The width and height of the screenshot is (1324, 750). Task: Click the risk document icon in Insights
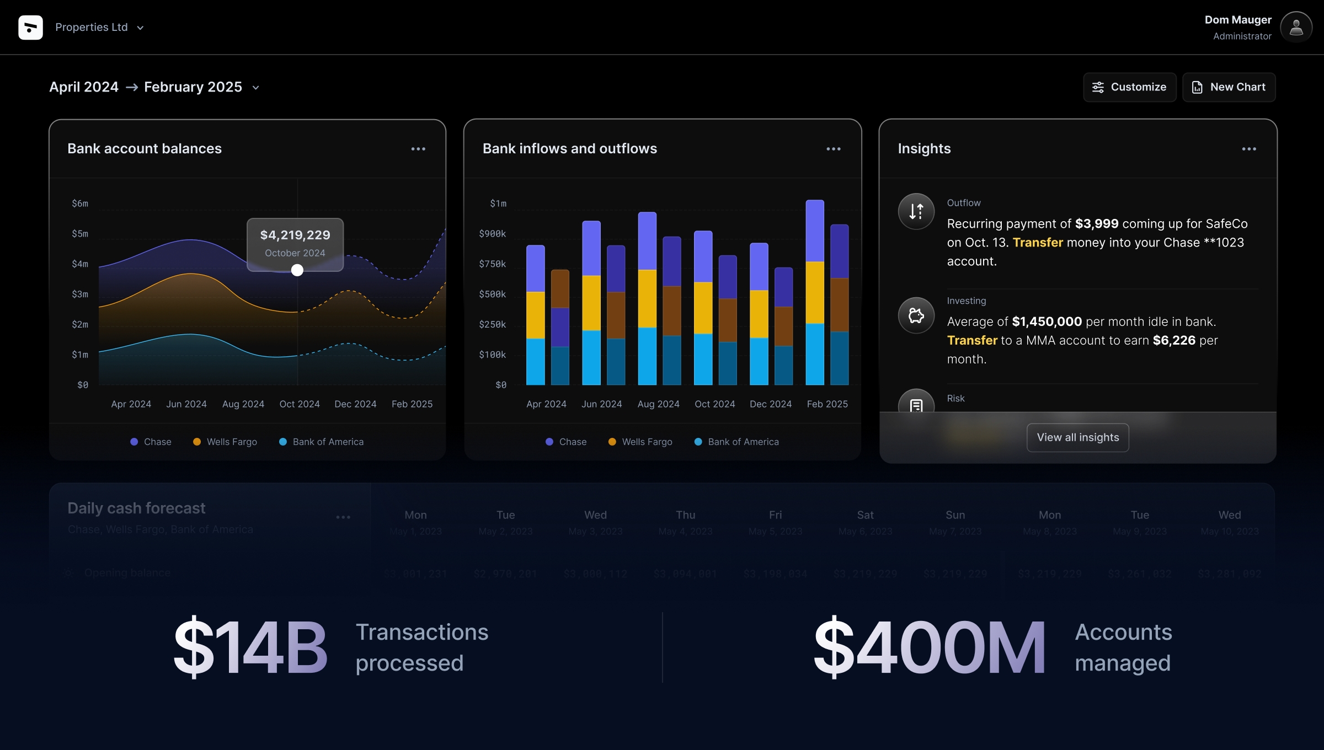(916, 405)
